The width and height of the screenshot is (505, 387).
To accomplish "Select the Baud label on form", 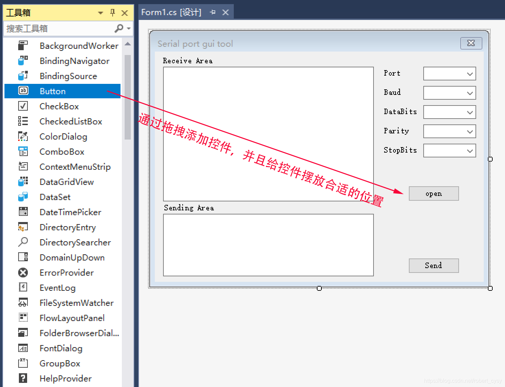I will click(392, 92).
